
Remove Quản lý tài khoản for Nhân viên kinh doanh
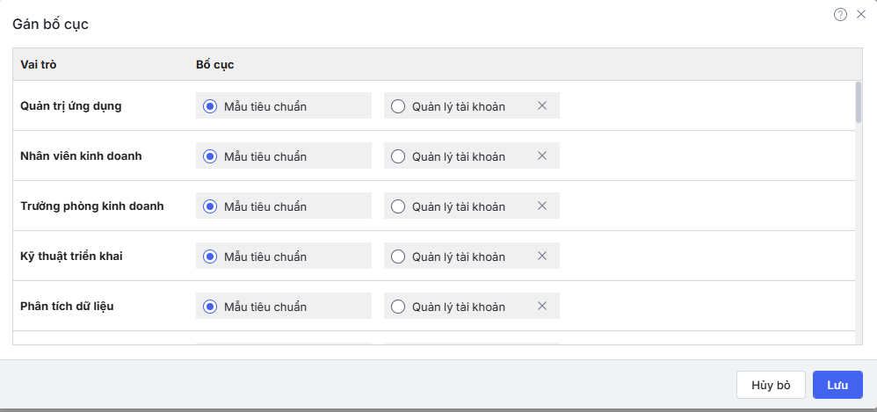coord(542,156)
